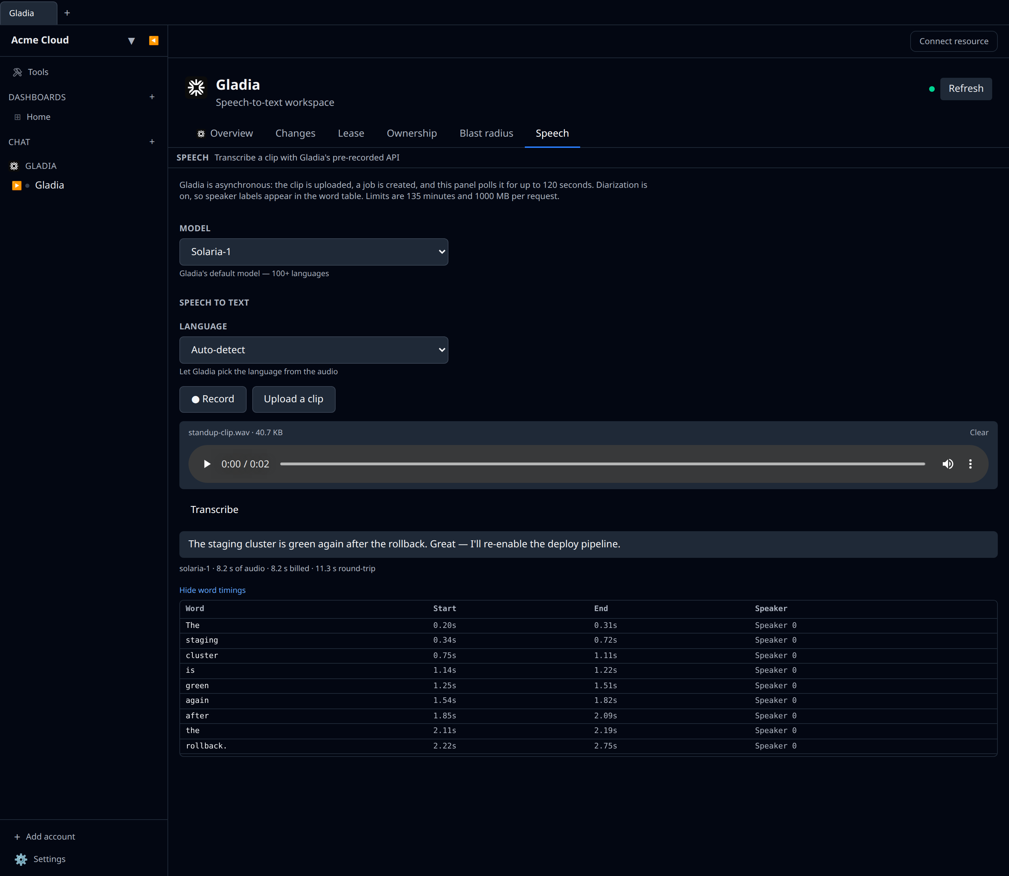Click the orange play icon beside Gladia chat
This screenshot has height=876, width=1009.
coord(16,185)
